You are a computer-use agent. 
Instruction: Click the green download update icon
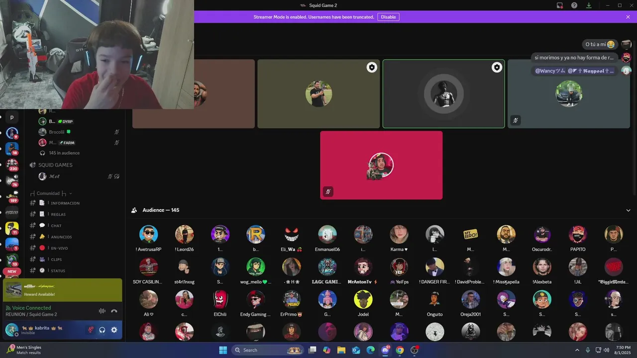coord(589,5)
